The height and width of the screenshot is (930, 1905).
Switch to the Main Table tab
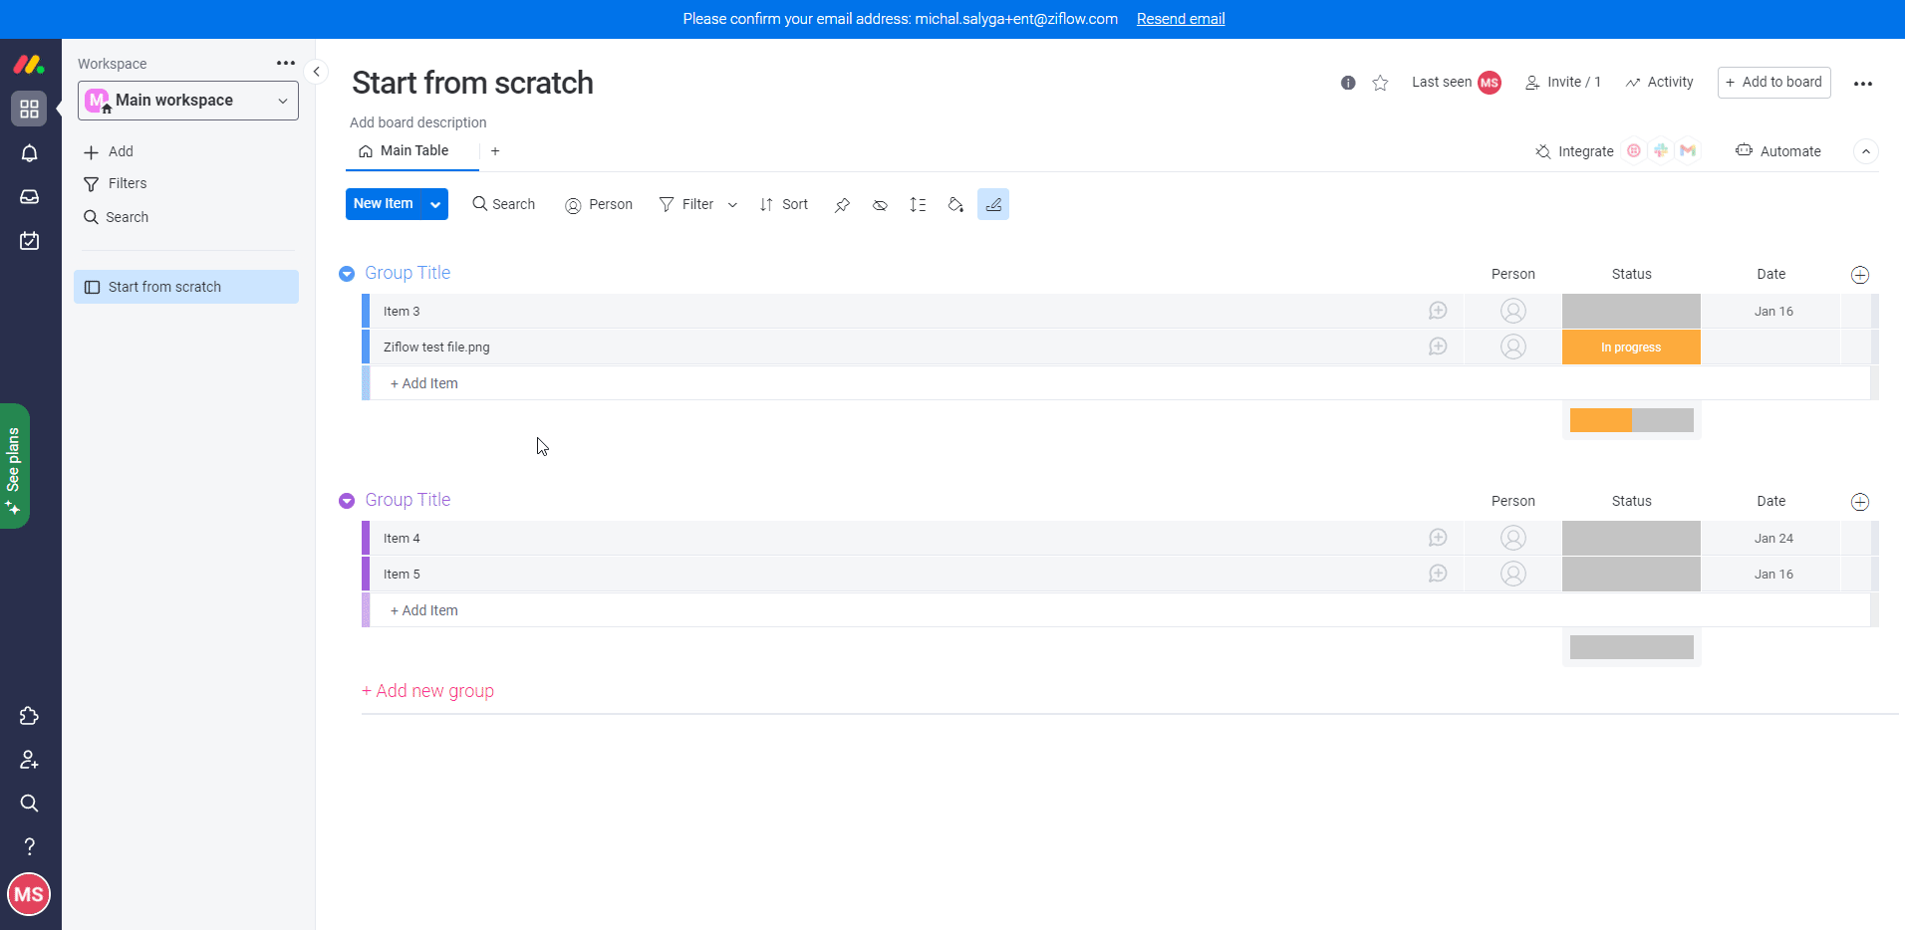404,151
